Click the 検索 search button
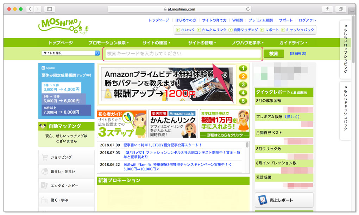 (x=274, y=53)
